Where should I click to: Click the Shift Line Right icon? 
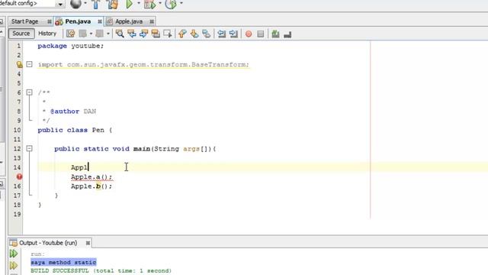click(233, 34)
